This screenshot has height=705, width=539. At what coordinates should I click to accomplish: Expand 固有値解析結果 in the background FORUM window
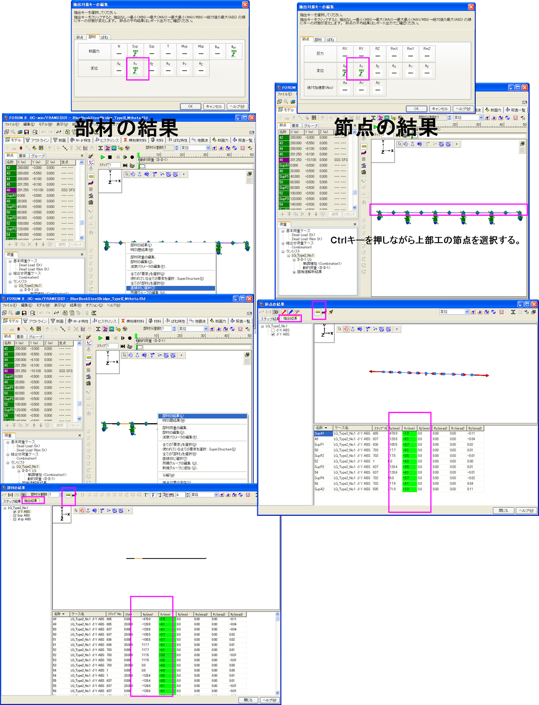294,272
